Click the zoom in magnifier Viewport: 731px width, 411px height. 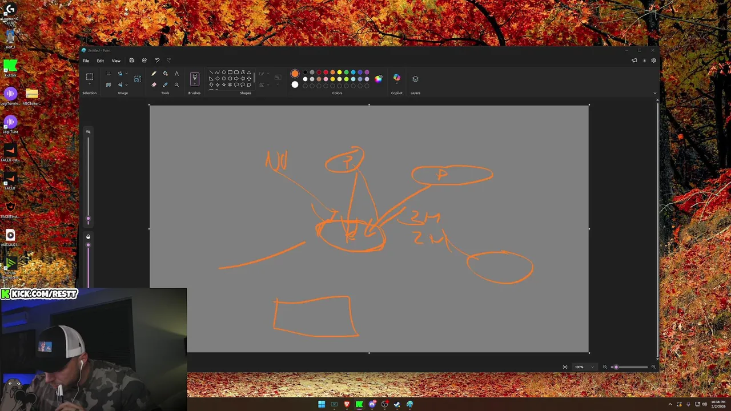click(x=653, y=367)
